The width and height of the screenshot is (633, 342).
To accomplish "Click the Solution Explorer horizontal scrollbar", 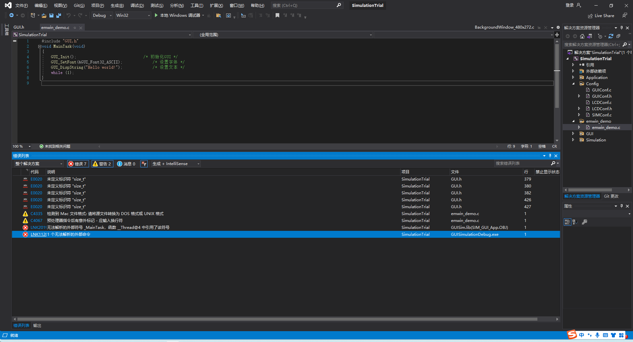I will pos(590,190).
